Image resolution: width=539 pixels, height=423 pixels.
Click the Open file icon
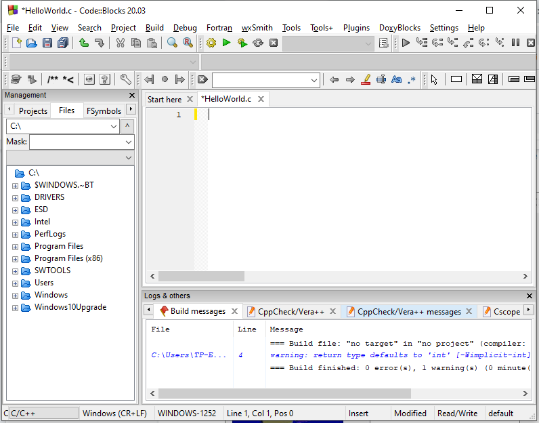32,43
